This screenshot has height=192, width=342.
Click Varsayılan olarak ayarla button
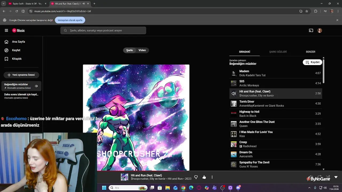pyautogui.click(x=70, y=20)
